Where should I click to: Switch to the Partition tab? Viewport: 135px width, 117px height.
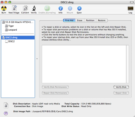point(90,20)
